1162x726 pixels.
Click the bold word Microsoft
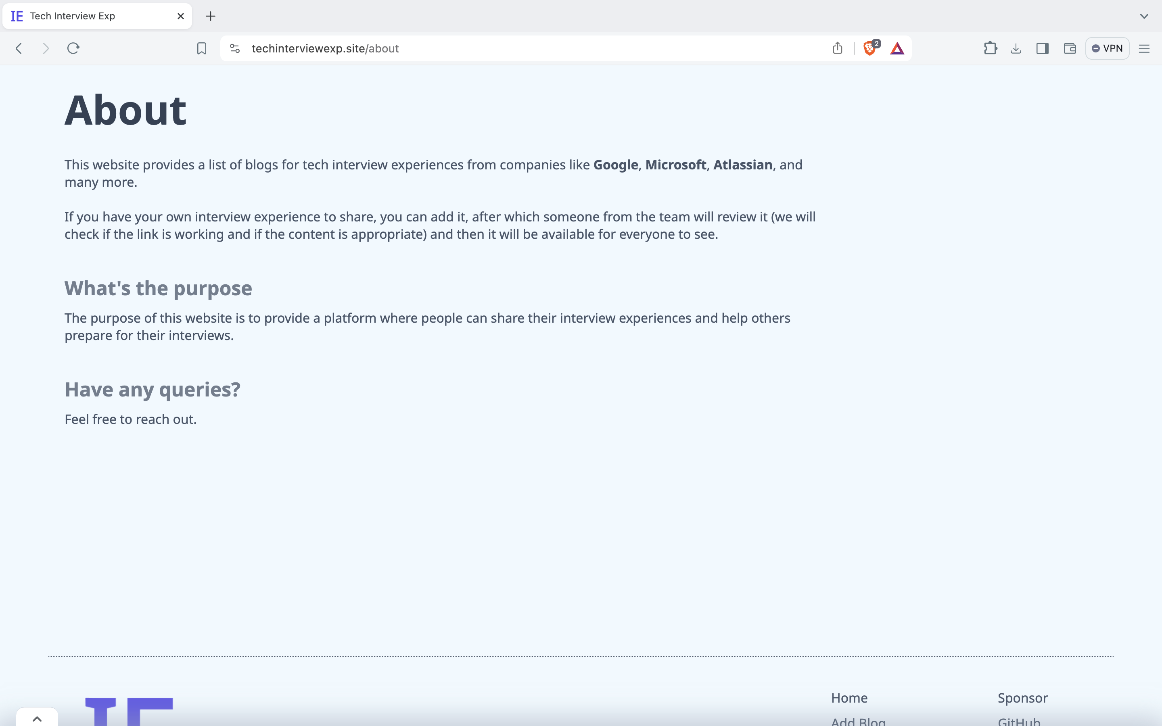[675, 165]
